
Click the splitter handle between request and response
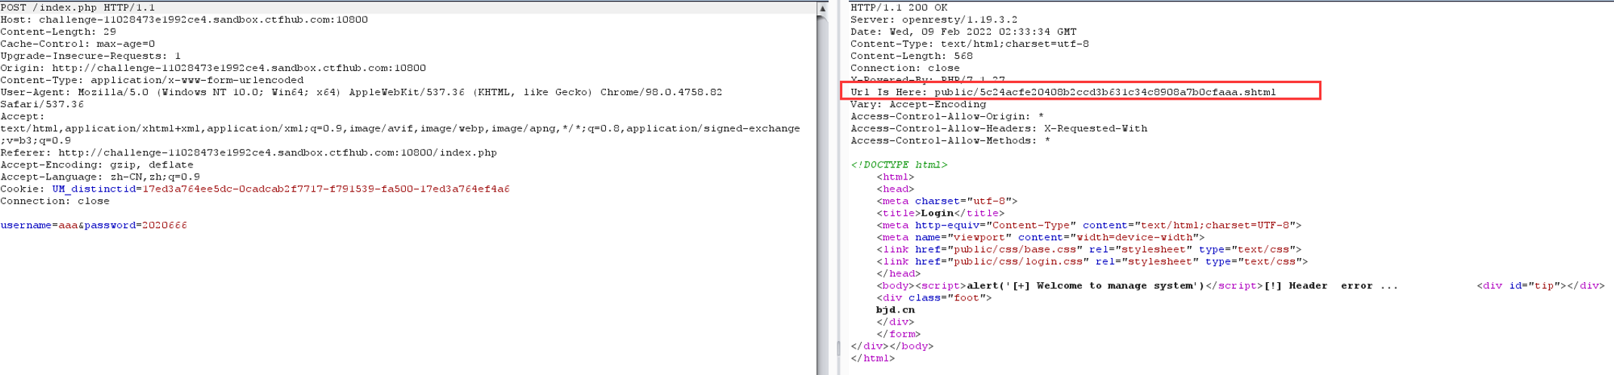(838, 348)
